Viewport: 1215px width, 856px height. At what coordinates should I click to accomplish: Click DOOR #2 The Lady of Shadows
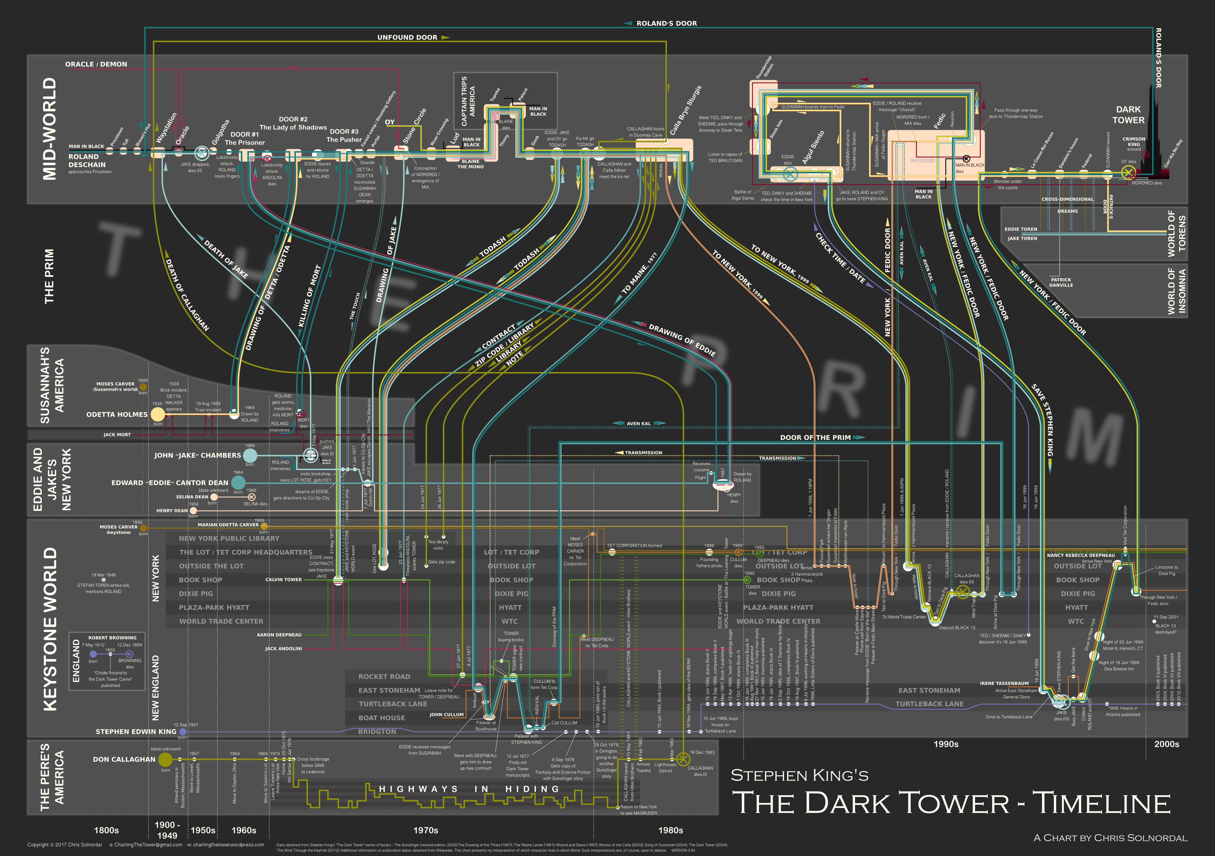[293, 123]
